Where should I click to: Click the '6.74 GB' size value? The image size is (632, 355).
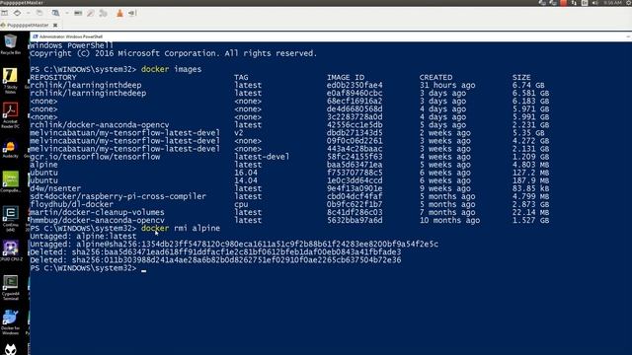point(528,85)
